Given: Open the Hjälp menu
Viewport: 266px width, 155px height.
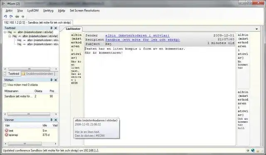Looking at the screenshot, I should point(62,10).
